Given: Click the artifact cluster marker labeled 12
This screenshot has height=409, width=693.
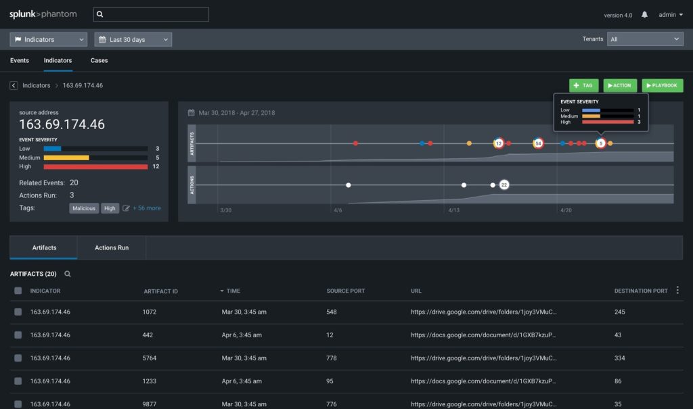Looking at the screenshot, I should (x=499, y=143).
